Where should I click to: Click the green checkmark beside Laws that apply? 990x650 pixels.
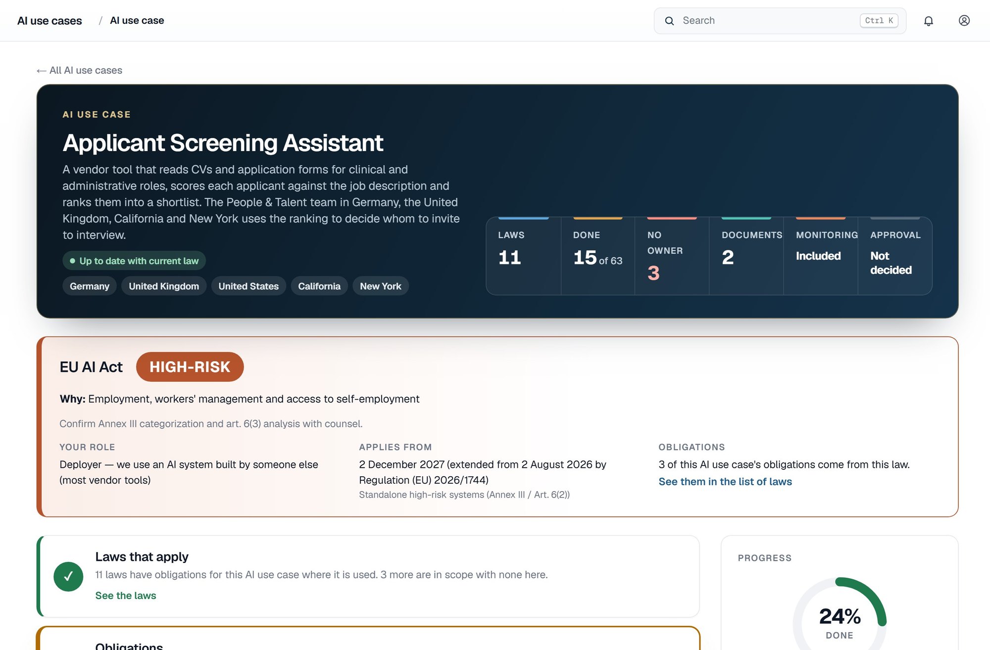tap(68, 576)
